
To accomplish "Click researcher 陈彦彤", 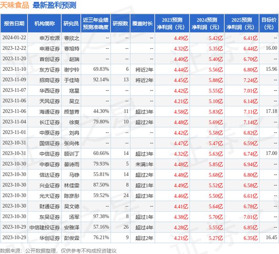I will click(x=71, y=196).
